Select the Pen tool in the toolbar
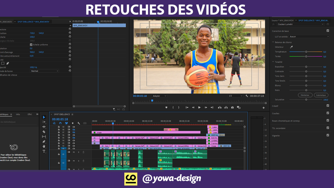Screen dimensions: 334x188 (44, 141)
